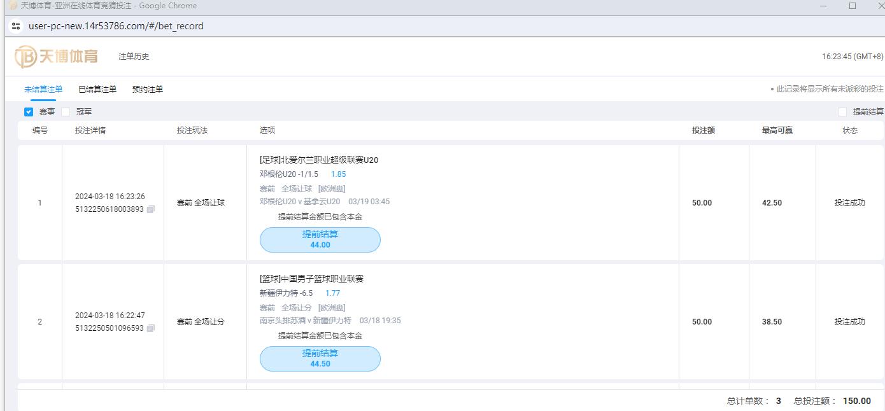Click timestamp 2024-03-18 16:23:26
This screenshot has width=885, height=411.
point(110,197)
